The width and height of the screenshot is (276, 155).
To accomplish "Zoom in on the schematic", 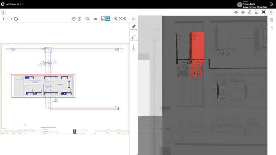I will 125,19.
